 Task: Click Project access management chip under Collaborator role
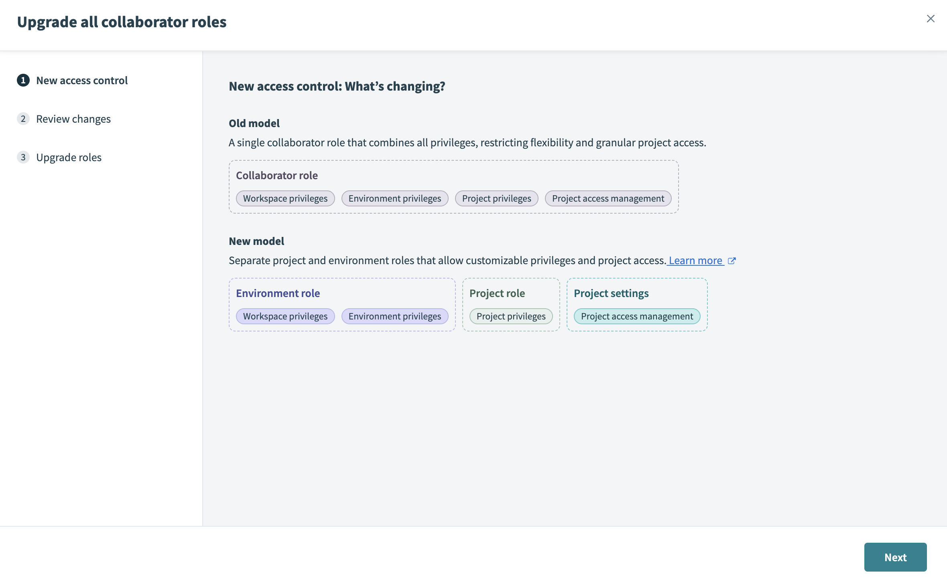[x=608, y=198]
